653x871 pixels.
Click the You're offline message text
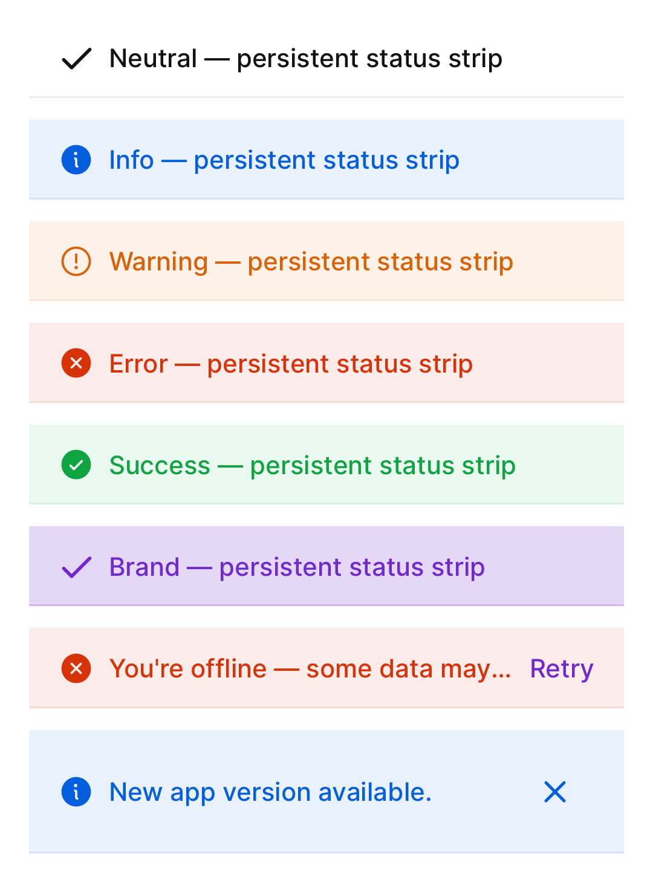pos(310,669)
